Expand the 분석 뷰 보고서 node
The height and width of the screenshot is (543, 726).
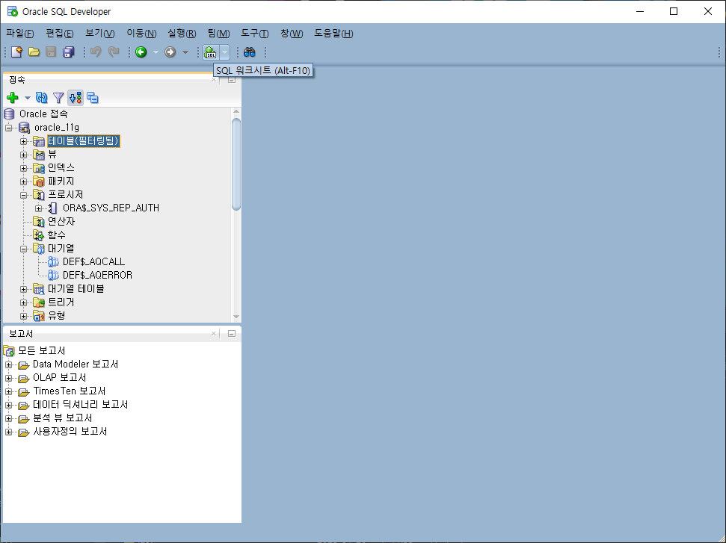pos(8,418)
